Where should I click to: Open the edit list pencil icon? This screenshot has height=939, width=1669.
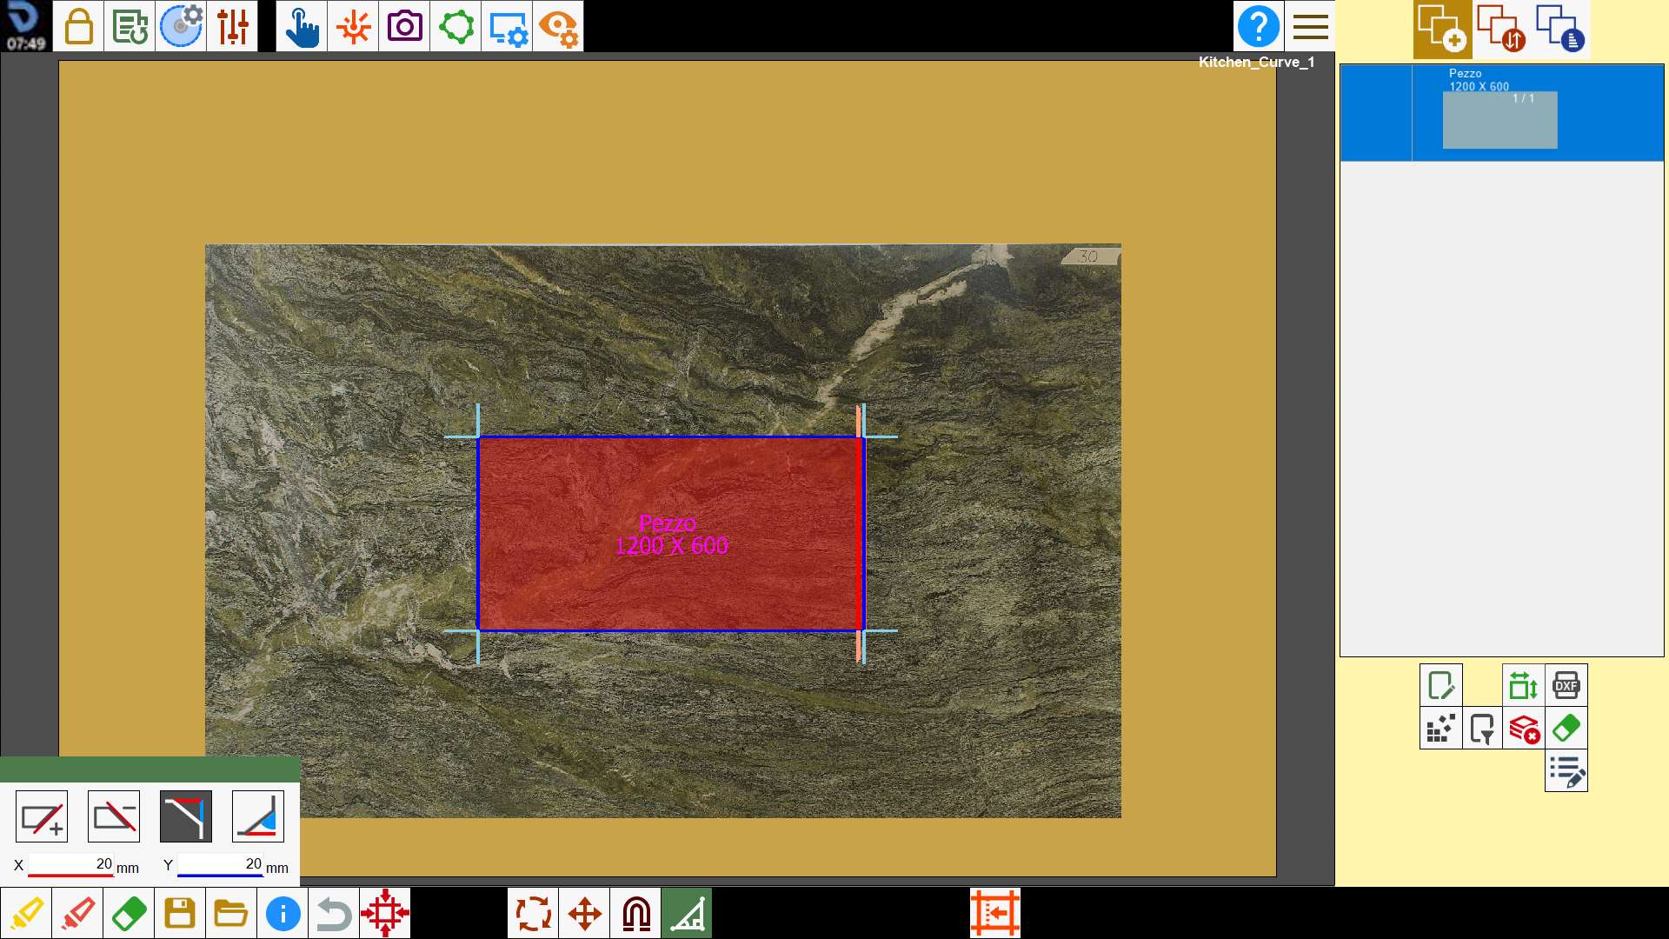click(1566, 770)
